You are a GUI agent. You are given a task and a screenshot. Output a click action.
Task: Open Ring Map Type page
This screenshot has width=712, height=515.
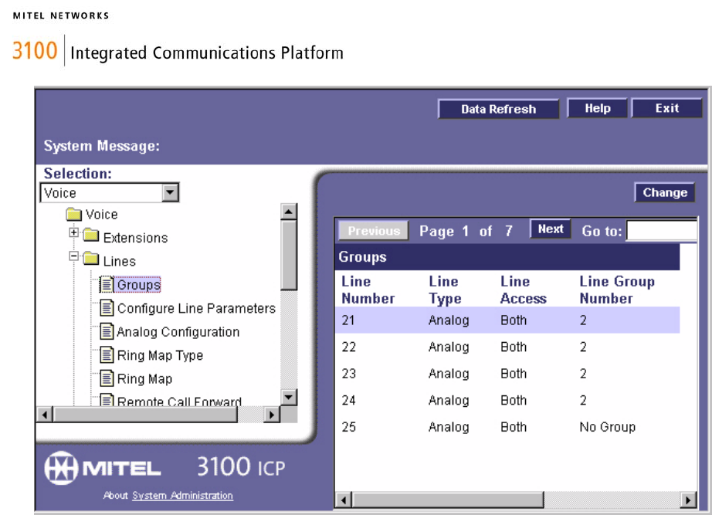coord(160,355)
